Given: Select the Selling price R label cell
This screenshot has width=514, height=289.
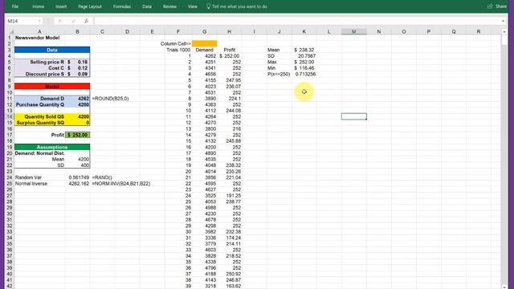Looking at the screenshot, I should coord(39,62).
